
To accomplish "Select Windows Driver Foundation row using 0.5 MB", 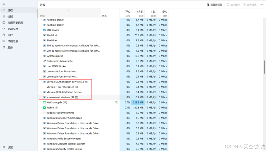I will pos(103,133).
